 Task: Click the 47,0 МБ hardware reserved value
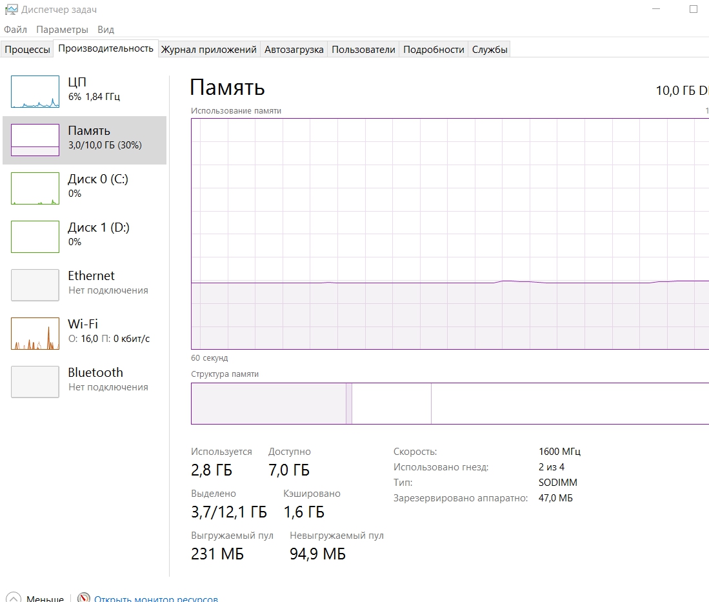555,498
